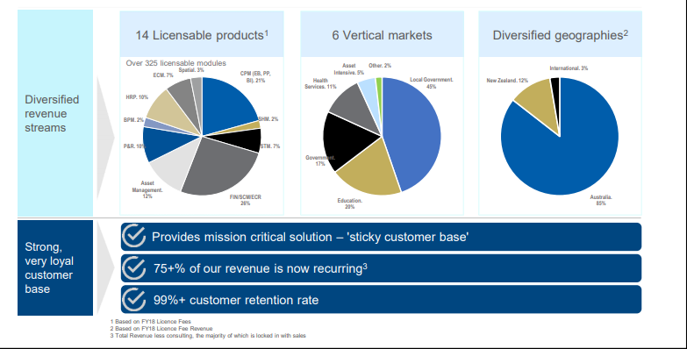The height and width of the screenshot is (349, 687).
Task: Select the 'SHM. 2%' label
Action: [x=268, y=119]
